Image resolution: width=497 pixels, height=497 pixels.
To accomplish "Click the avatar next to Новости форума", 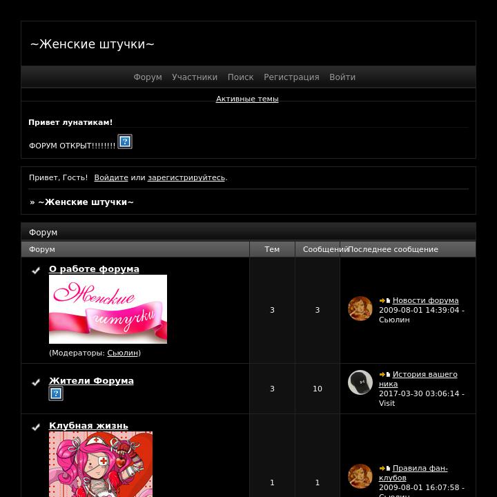I will point(360,309).
